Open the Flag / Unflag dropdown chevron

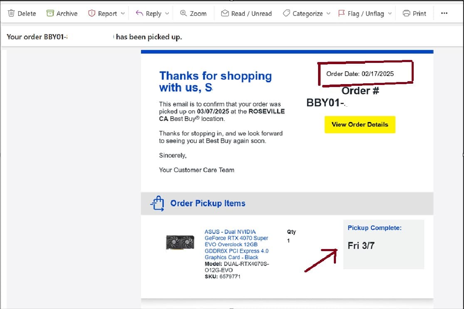390,13
